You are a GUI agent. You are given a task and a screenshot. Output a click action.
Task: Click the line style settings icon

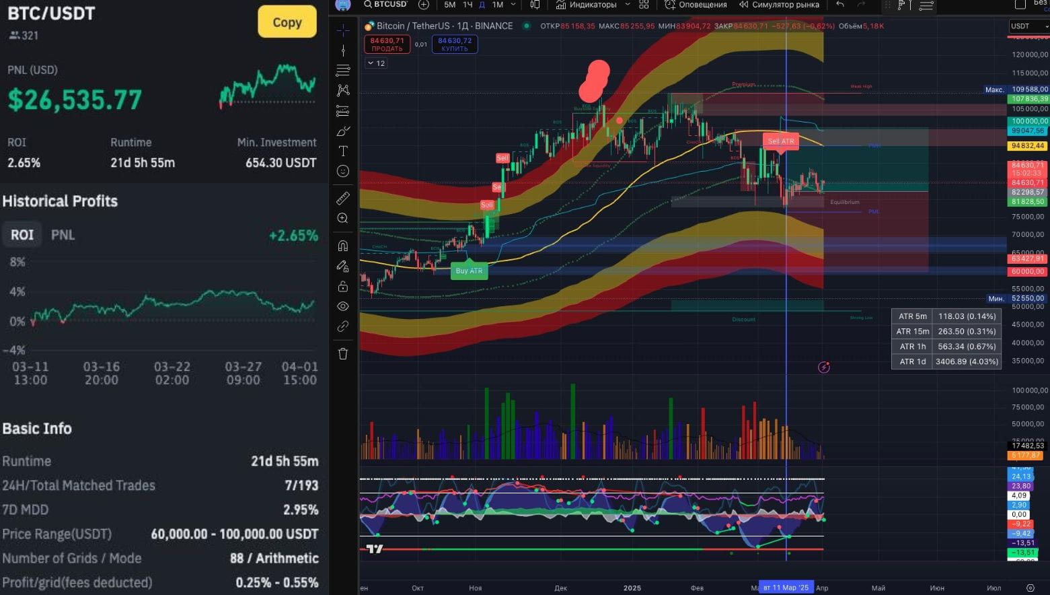926,5
